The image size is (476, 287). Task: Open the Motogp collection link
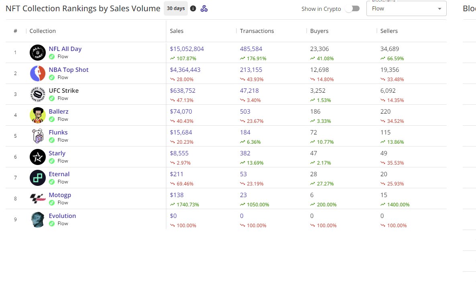pos(60,195)
